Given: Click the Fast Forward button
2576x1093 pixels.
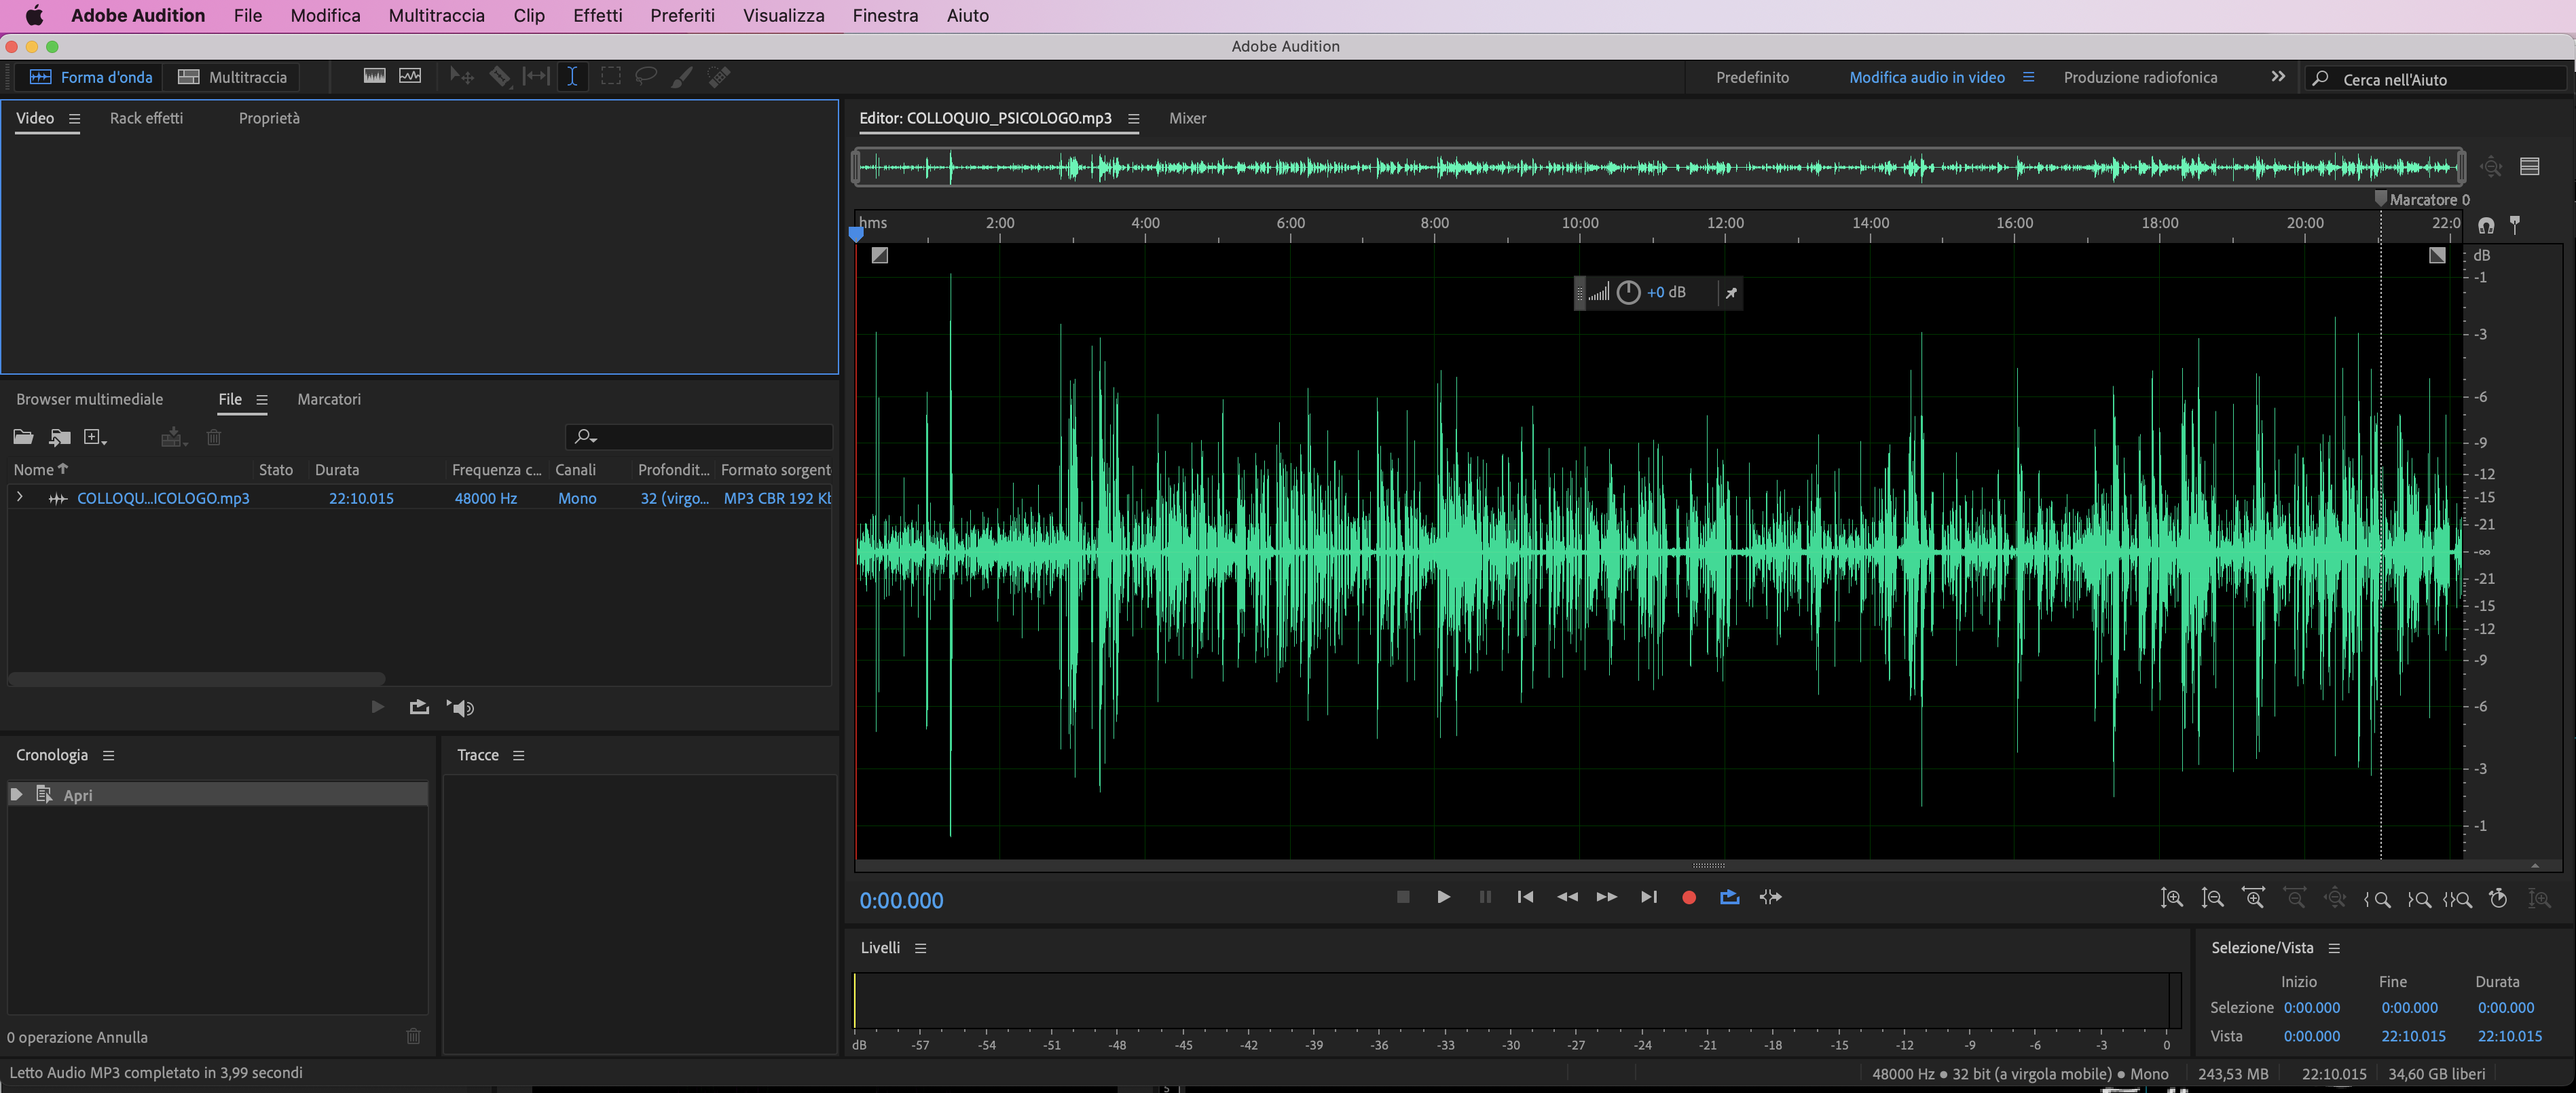Looking at the screenshot, I should (1606, 897).
